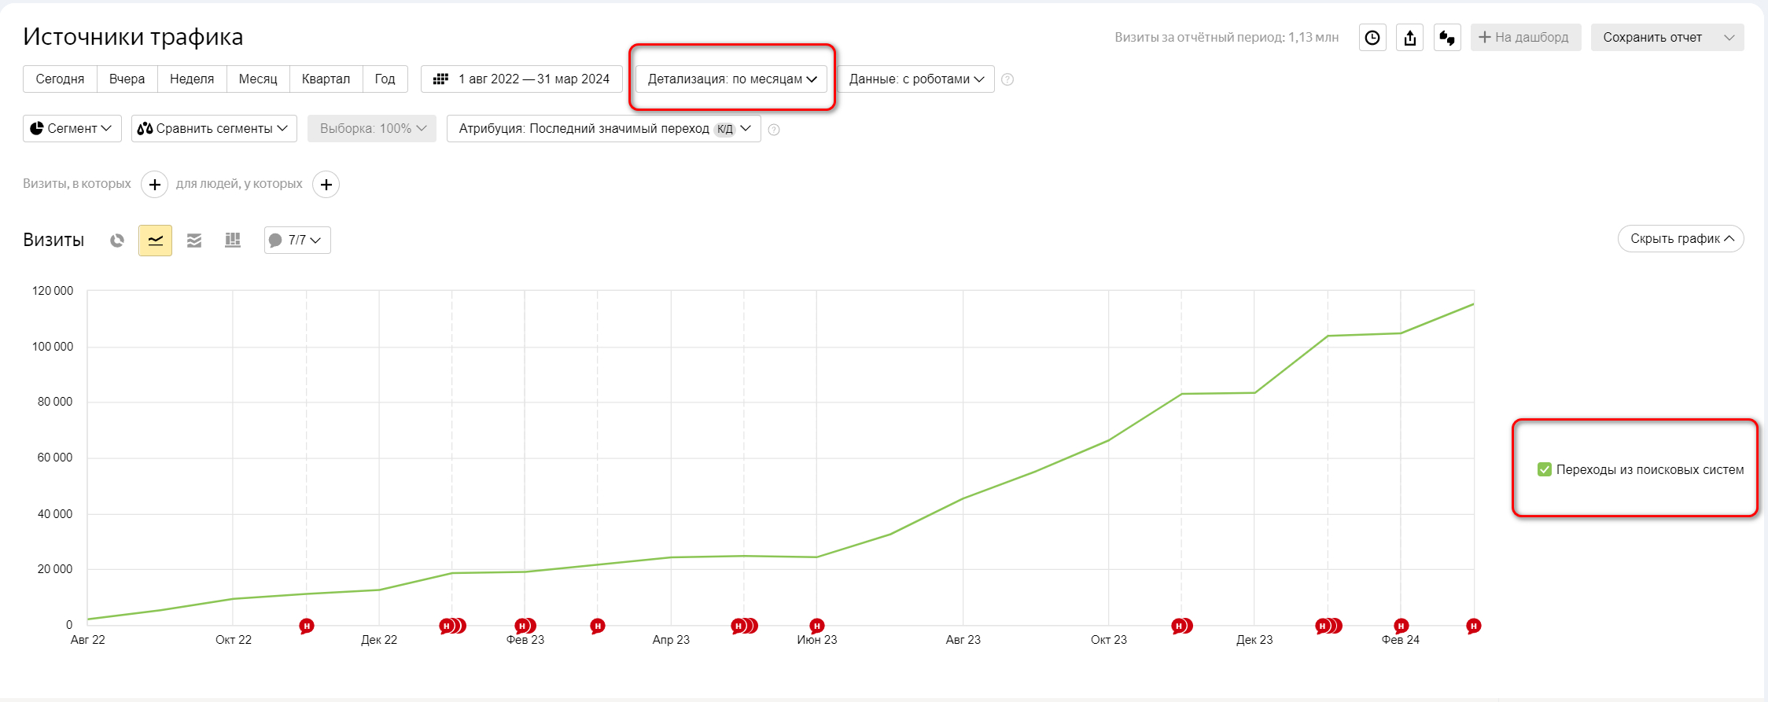Click the «Окт 23» x-axis label
Screen dimensions: 1768x702
point(1109,640)
